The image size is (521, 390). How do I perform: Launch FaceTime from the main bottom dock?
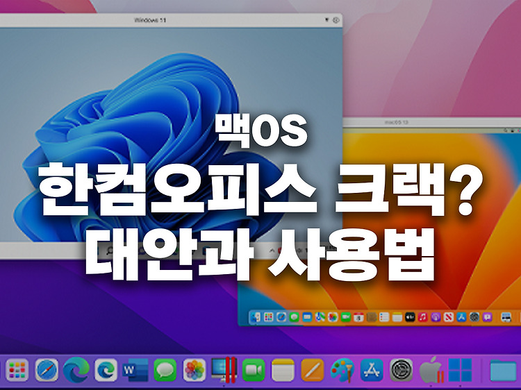click(x=253, y=370)
